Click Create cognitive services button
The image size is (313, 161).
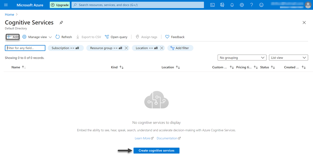click(x=156, y=150)
